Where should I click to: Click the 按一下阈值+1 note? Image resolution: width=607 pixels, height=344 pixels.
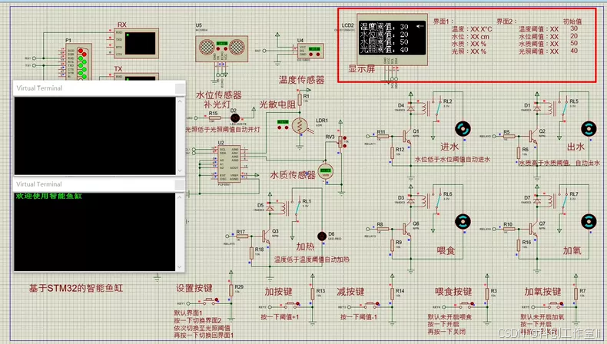click(x=280, y=317)
